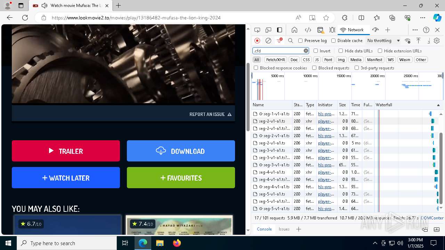Filter requests by Fetch/XHR

tap(276, 60)
